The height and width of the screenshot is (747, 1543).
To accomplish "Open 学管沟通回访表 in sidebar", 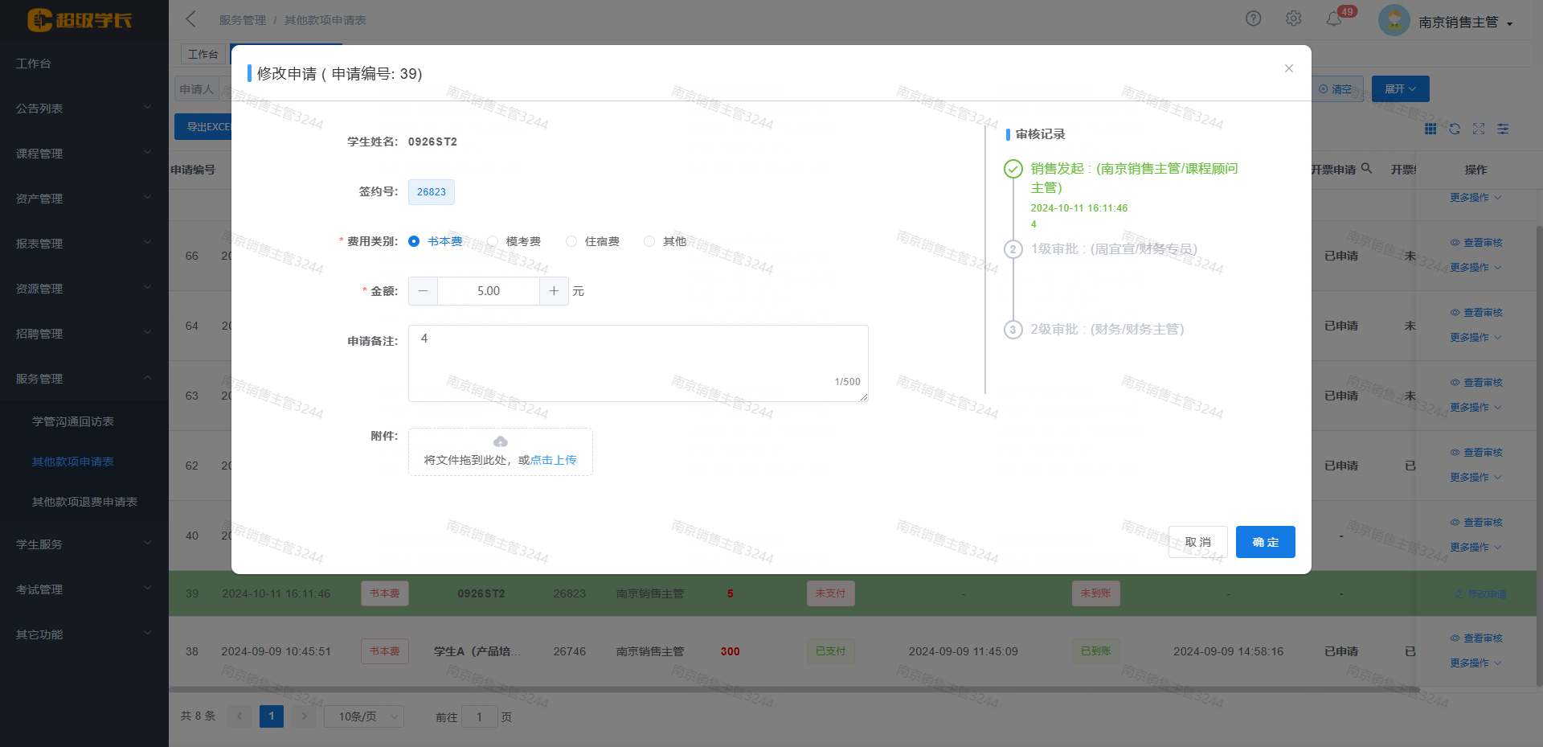I will [73, 421].
